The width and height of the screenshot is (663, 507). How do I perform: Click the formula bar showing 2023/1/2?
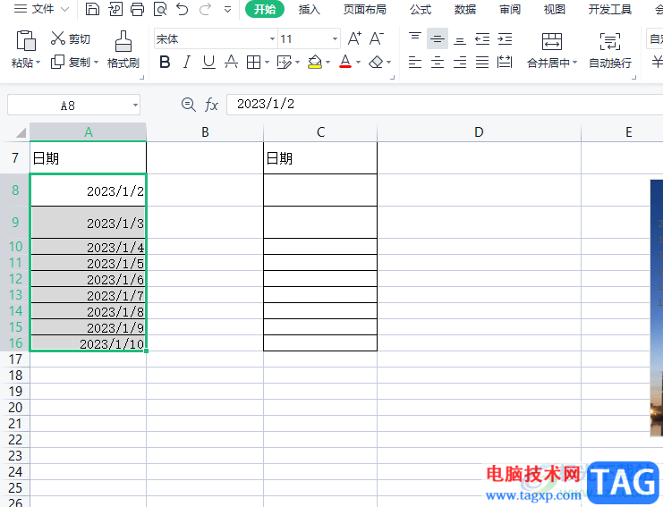[x=444, y=105]
